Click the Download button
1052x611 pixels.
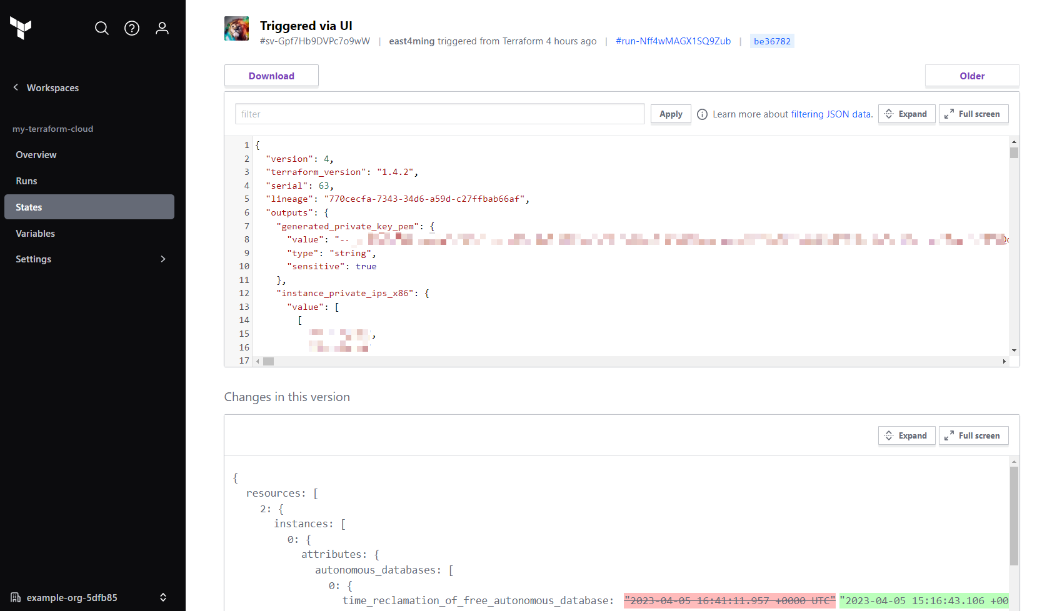[271, 76]
